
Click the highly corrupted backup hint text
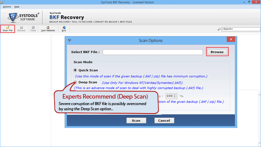pos(138,88)
